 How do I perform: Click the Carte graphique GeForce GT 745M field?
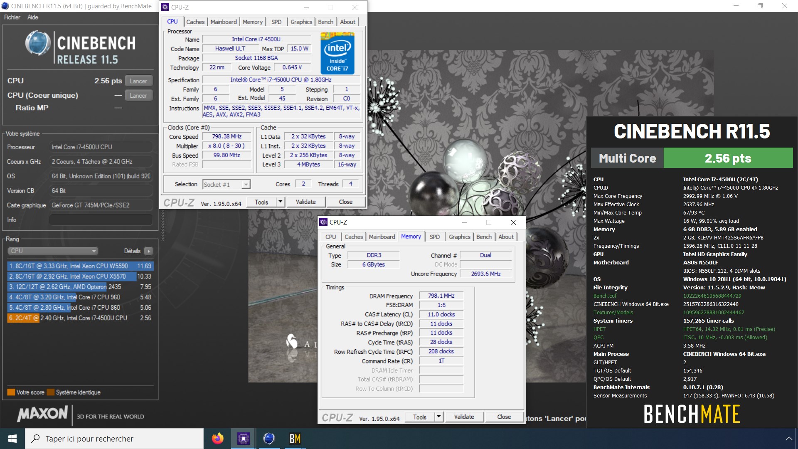[x=101, y=205]
